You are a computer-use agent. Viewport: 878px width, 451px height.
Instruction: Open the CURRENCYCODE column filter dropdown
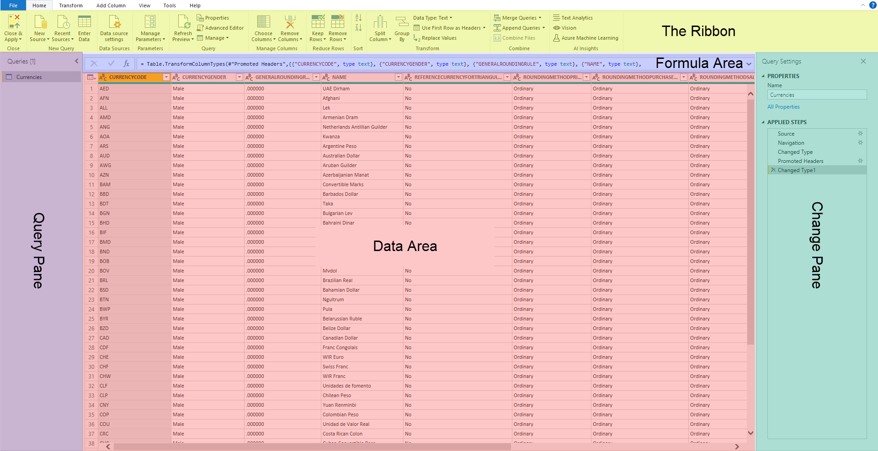click(166, 77)
